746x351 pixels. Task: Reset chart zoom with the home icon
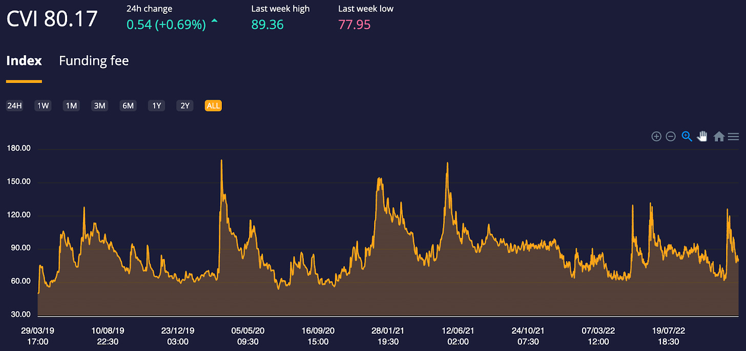coord(719,137)
